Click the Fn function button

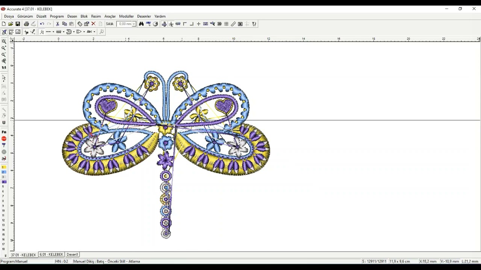click(x=4, y=132)
